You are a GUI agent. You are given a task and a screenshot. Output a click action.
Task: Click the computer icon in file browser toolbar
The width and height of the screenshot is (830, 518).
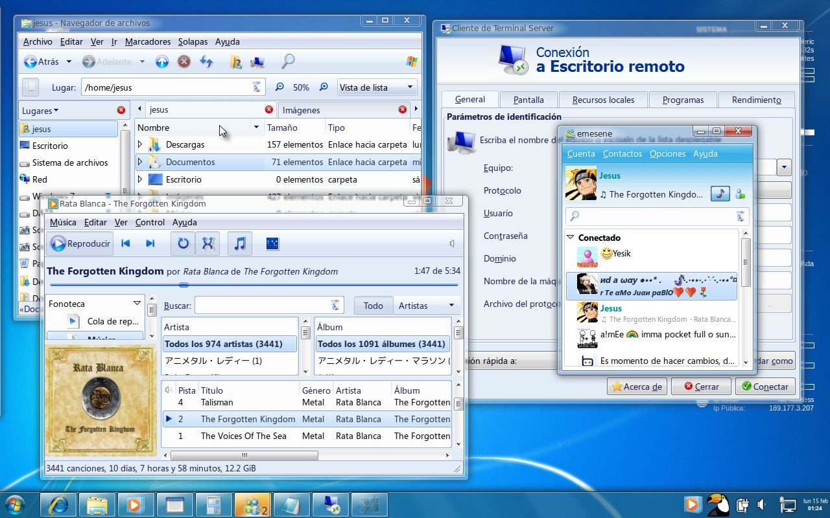click(257, 62)
